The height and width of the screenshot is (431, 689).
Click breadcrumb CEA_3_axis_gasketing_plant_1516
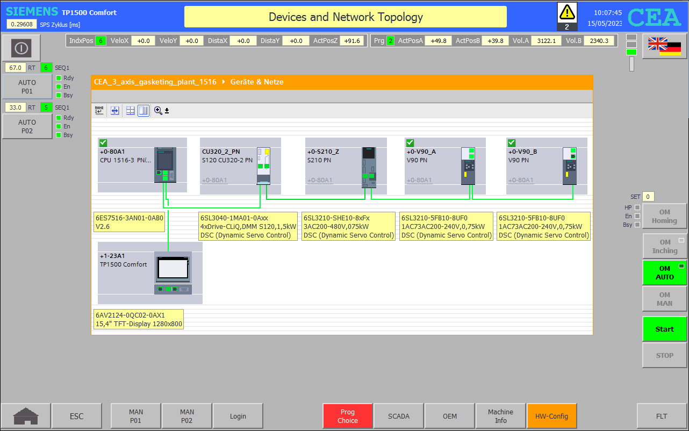click(x=155, y=82)
